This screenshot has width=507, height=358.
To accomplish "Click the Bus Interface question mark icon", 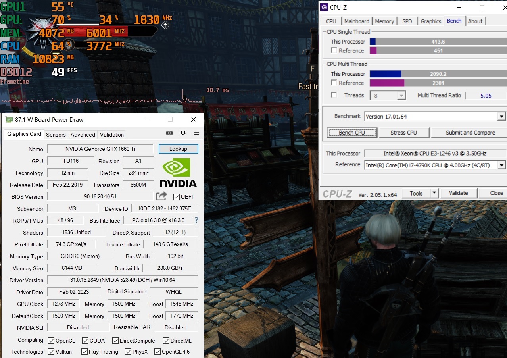I will click(x=196, y=220).
